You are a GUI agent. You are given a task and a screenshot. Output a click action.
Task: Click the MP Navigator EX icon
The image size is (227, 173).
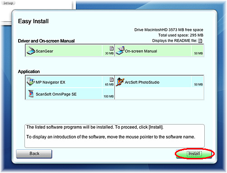[31, 82]
